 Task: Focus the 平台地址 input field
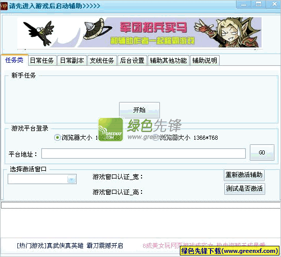pyautogui.click(x=144, y=153)
